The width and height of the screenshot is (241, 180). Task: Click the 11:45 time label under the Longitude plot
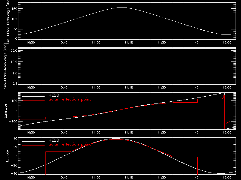pos(194,133)
